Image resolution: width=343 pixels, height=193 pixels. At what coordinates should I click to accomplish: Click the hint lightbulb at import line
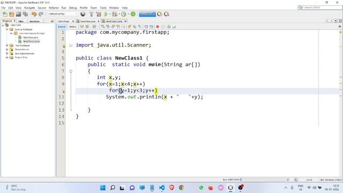64,46
